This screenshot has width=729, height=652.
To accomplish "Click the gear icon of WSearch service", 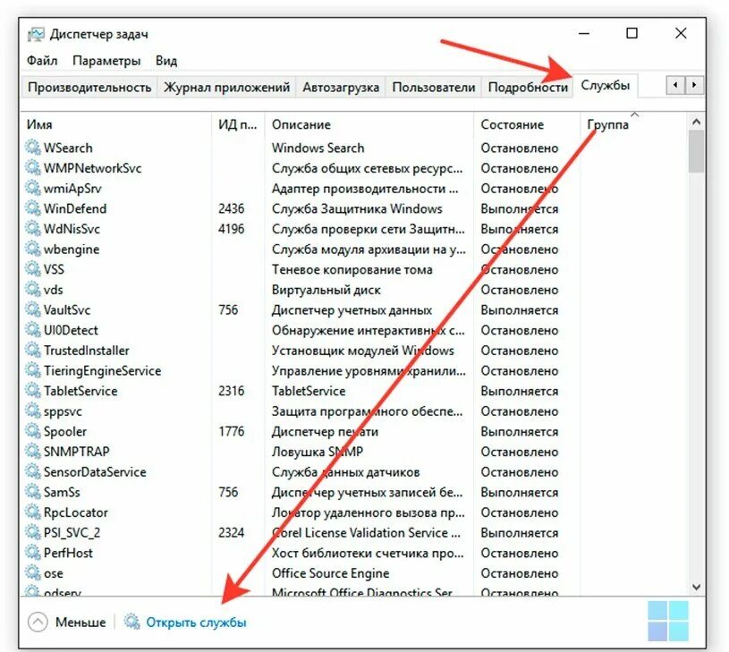I will [x=32, y=148].
